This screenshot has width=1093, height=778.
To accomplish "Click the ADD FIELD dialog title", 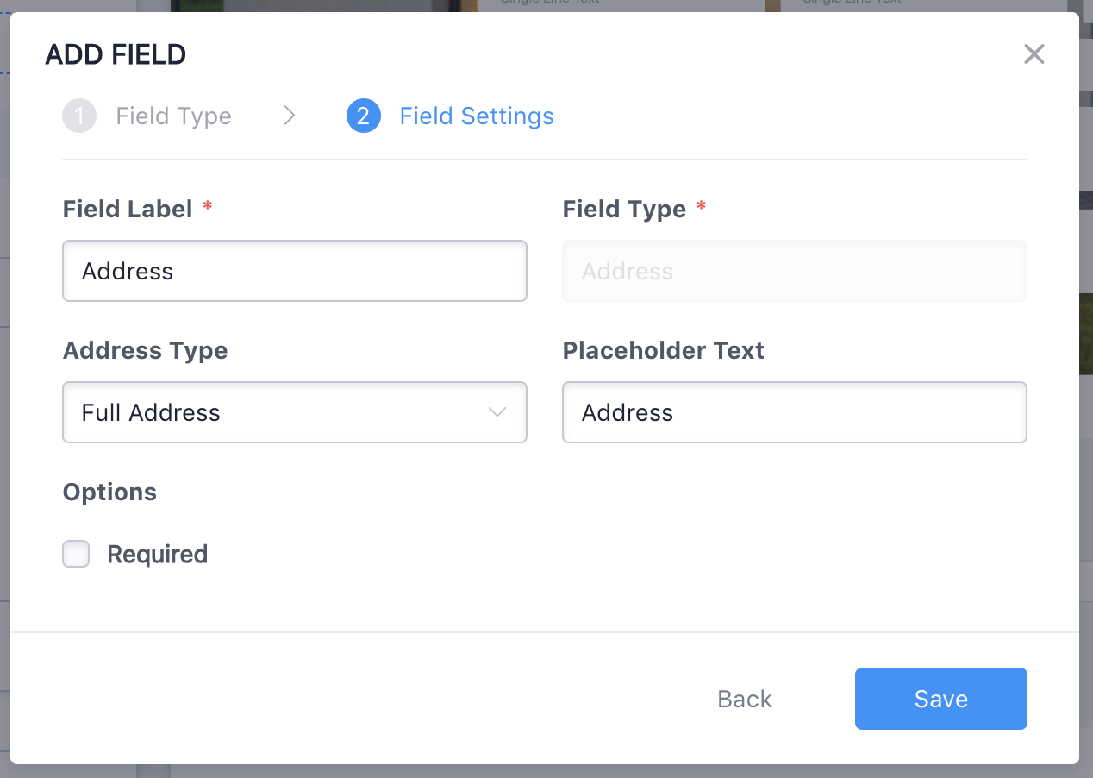I will click(x=116, y=55).
